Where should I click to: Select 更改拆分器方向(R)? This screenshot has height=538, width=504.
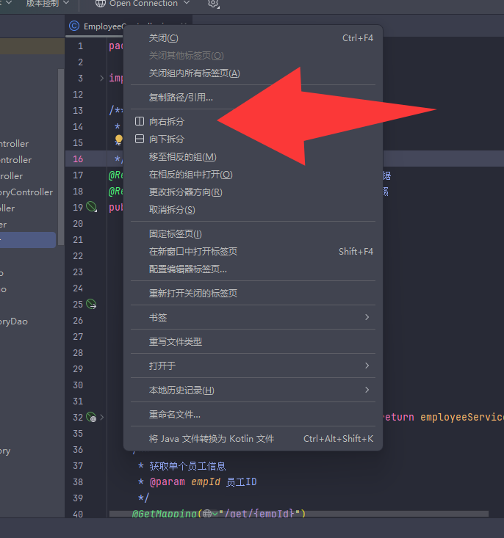[253, 192]
